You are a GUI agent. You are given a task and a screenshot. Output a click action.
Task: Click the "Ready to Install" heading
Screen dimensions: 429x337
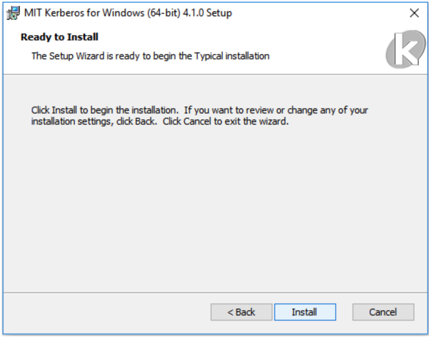pyautogui.click(x=59, y=37)
